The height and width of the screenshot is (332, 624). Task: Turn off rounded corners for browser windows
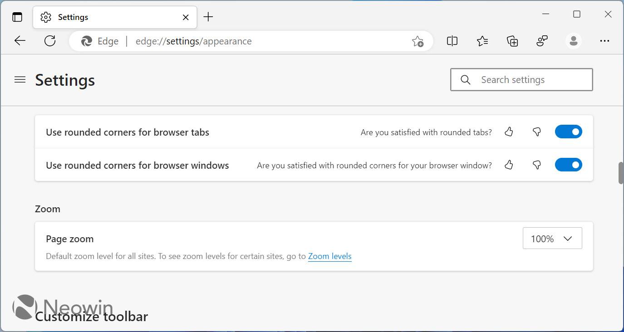coord(568,165)
